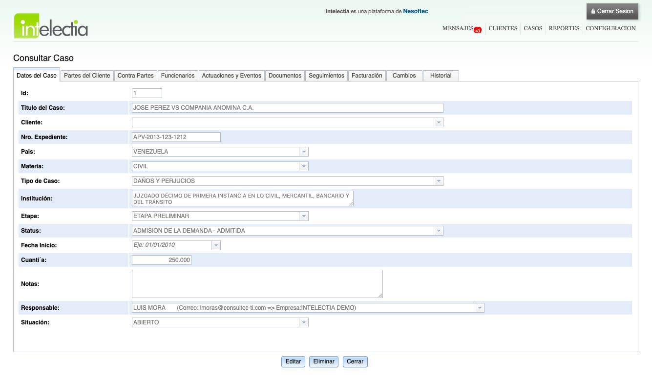Open the REPORTES menu
This screenshot has height=380, width=652.
point(564,28)
